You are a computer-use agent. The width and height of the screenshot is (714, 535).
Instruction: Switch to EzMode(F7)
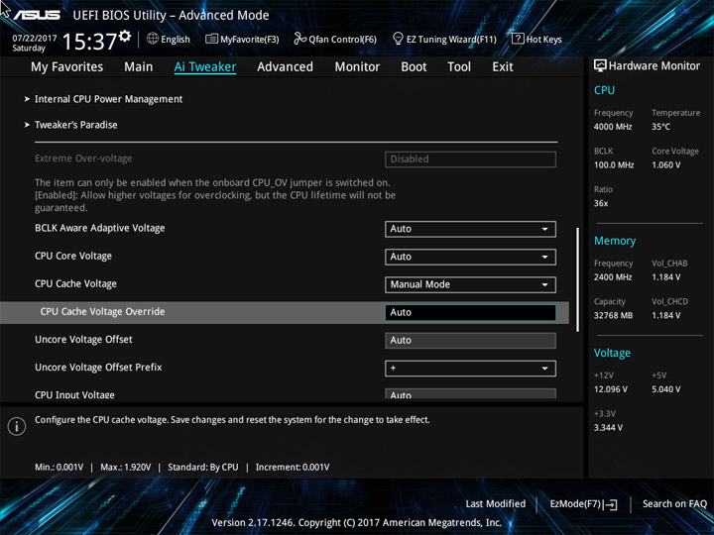click(x=583, y=504)
